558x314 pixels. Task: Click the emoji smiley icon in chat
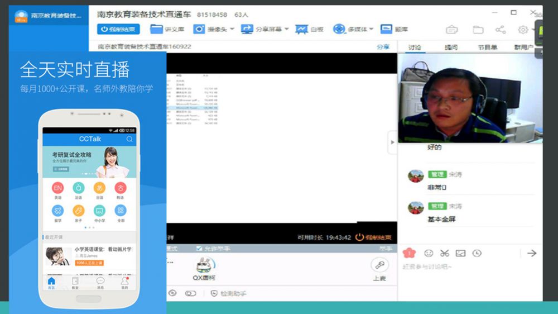click(429, 253)
